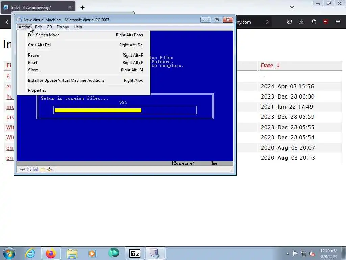Screen dimensions: 346x260
Task: Click the Virtual PC window resize grip
Action: pos(231,170)
